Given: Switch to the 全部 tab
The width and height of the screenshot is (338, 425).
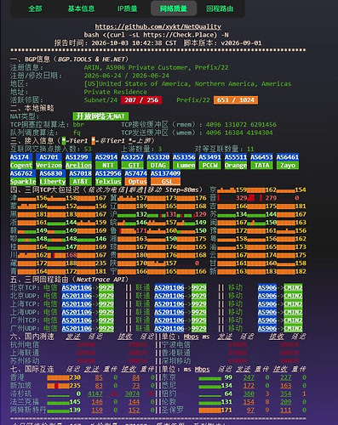Looking at the screenshot, I should pyautogui.click(x=35, y=8).
